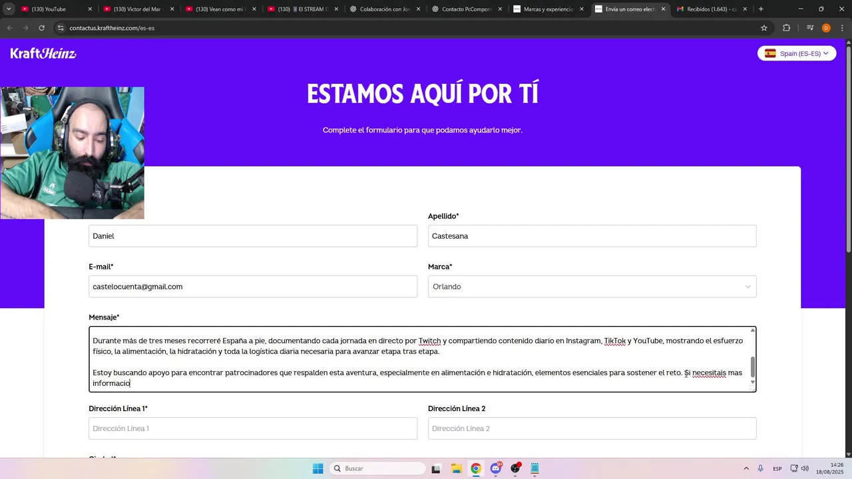Screen dimensions: 852x479
Task: Click the Marca dropdown chevron arrow
Action: coord(748,287)
